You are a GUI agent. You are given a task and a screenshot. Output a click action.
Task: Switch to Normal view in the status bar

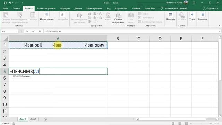pyautogui.click(x=173, y=124)
